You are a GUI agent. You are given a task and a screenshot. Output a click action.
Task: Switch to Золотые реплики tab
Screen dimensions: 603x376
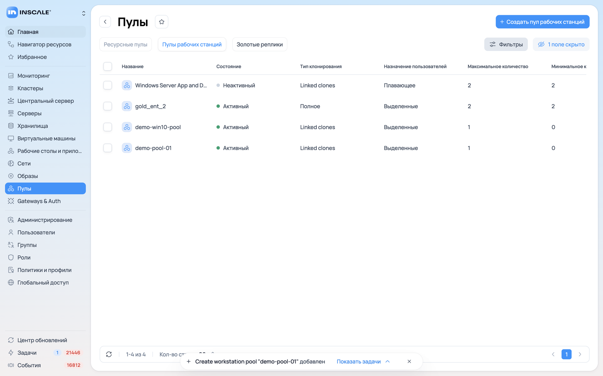[x=260, y=45]
